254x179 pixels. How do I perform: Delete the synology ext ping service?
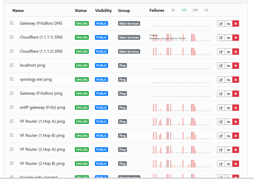point(236,80)
